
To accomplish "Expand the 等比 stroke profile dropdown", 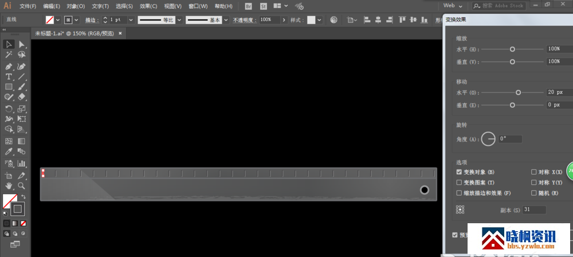I will pos(179,19).
